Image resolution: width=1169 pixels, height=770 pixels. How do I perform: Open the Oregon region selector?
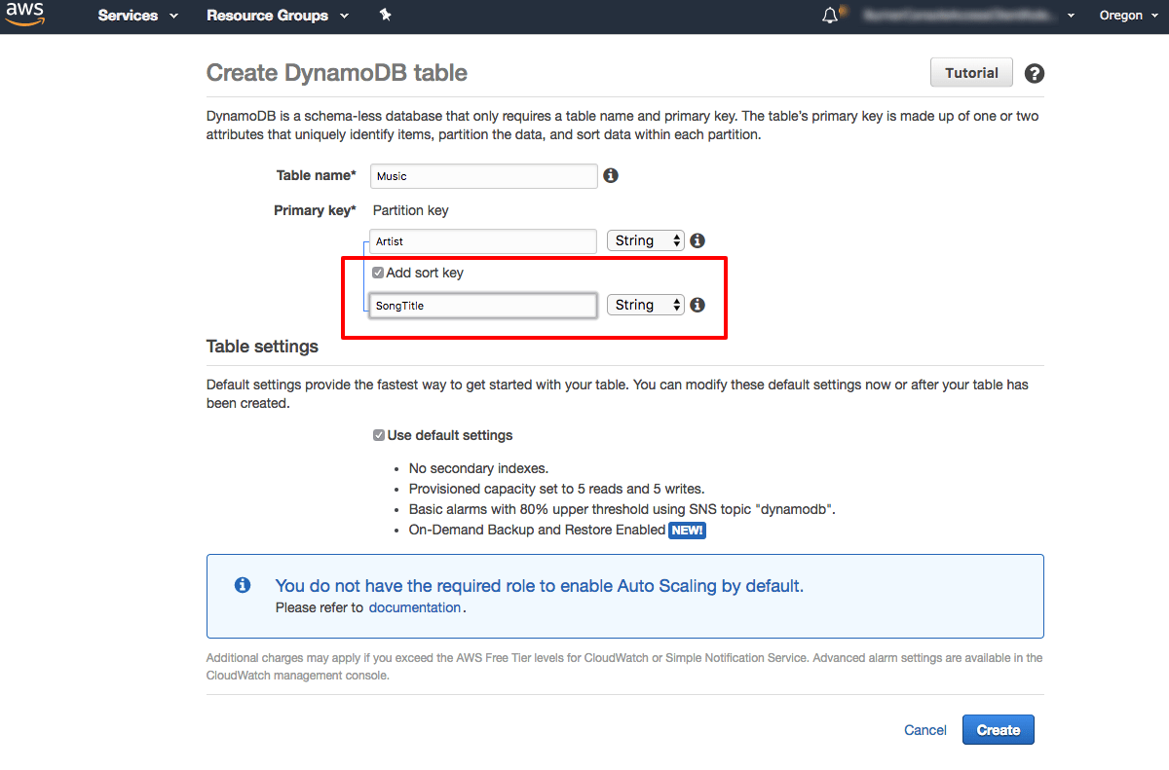coord(1128,16)
